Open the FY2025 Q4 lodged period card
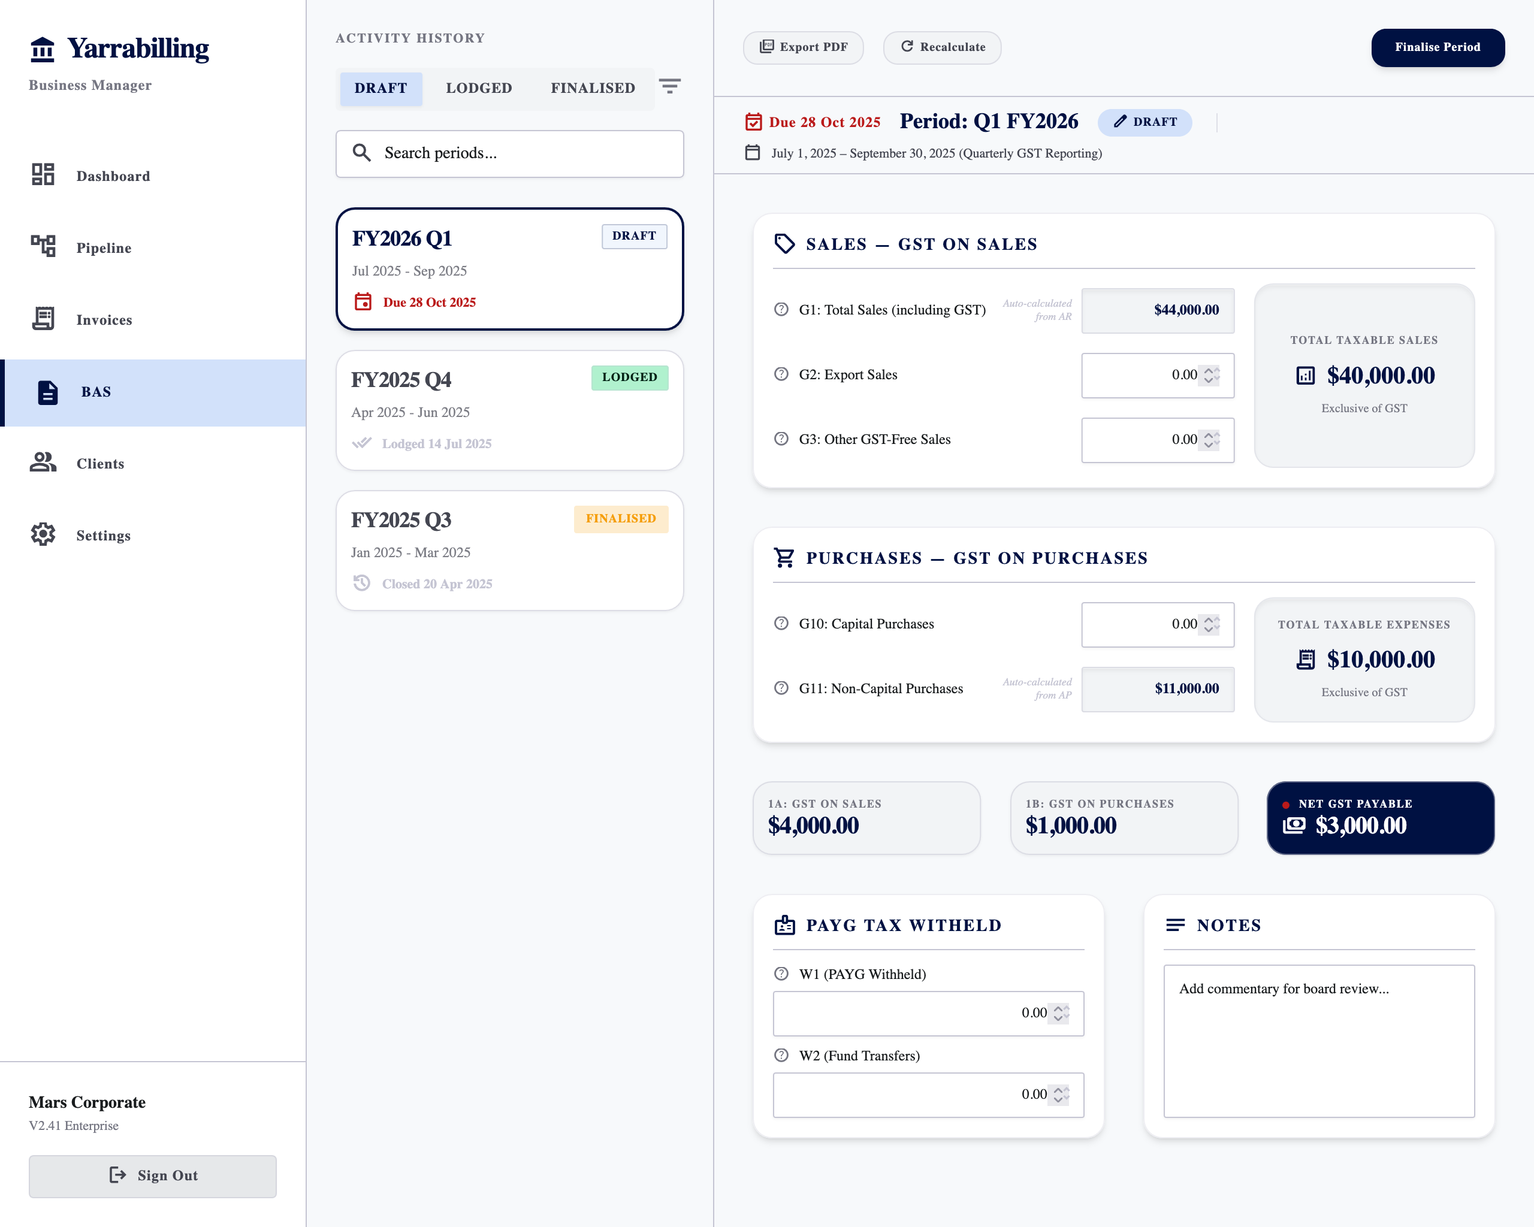This screenshot has height=1227, width=1534. tap(509, 410)
